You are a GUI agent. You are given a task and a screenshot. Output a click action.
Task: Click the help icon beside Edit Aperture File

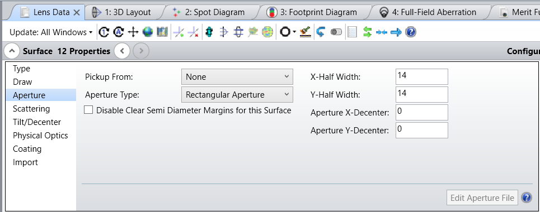[527, 198]
